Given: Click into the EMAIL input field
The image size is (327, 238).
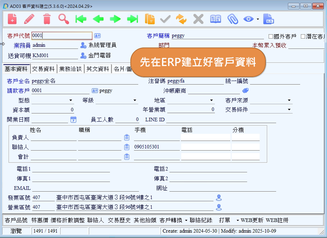Looking at the screenshot, I should coord(85,188).
